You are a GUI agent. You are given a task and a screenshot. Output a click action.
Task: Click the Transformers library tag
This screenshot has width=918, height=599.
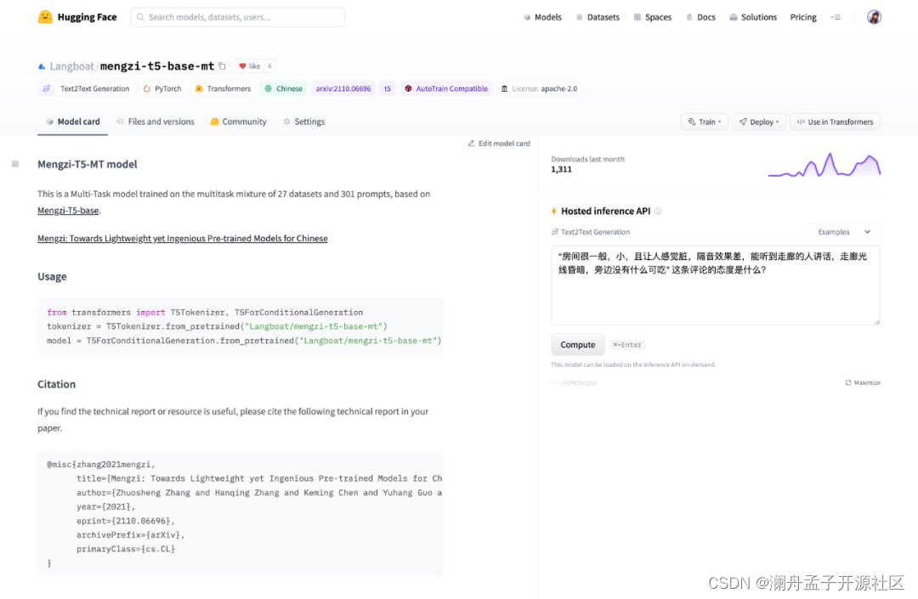(223, 89)
